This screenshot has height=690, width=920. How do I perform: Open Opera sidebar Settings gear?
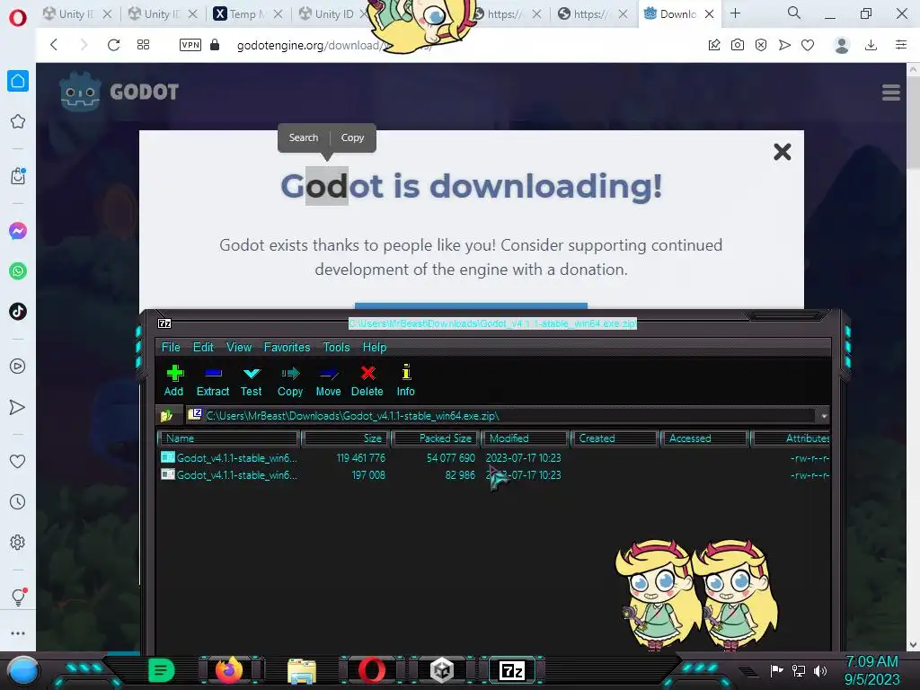[x=18, y=542]
